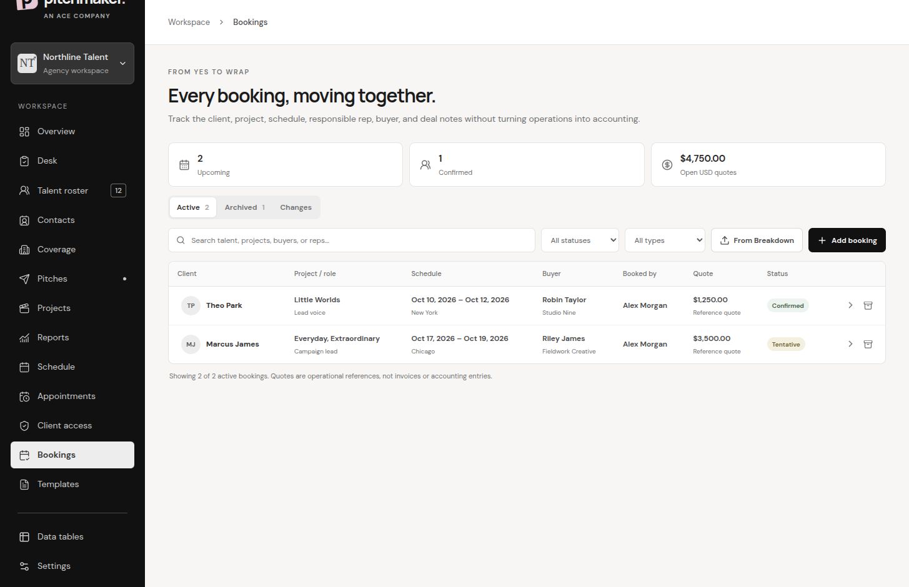Click the people icon on Confirmed card
The width and height of the screenshot is (909, 587).
425,165
